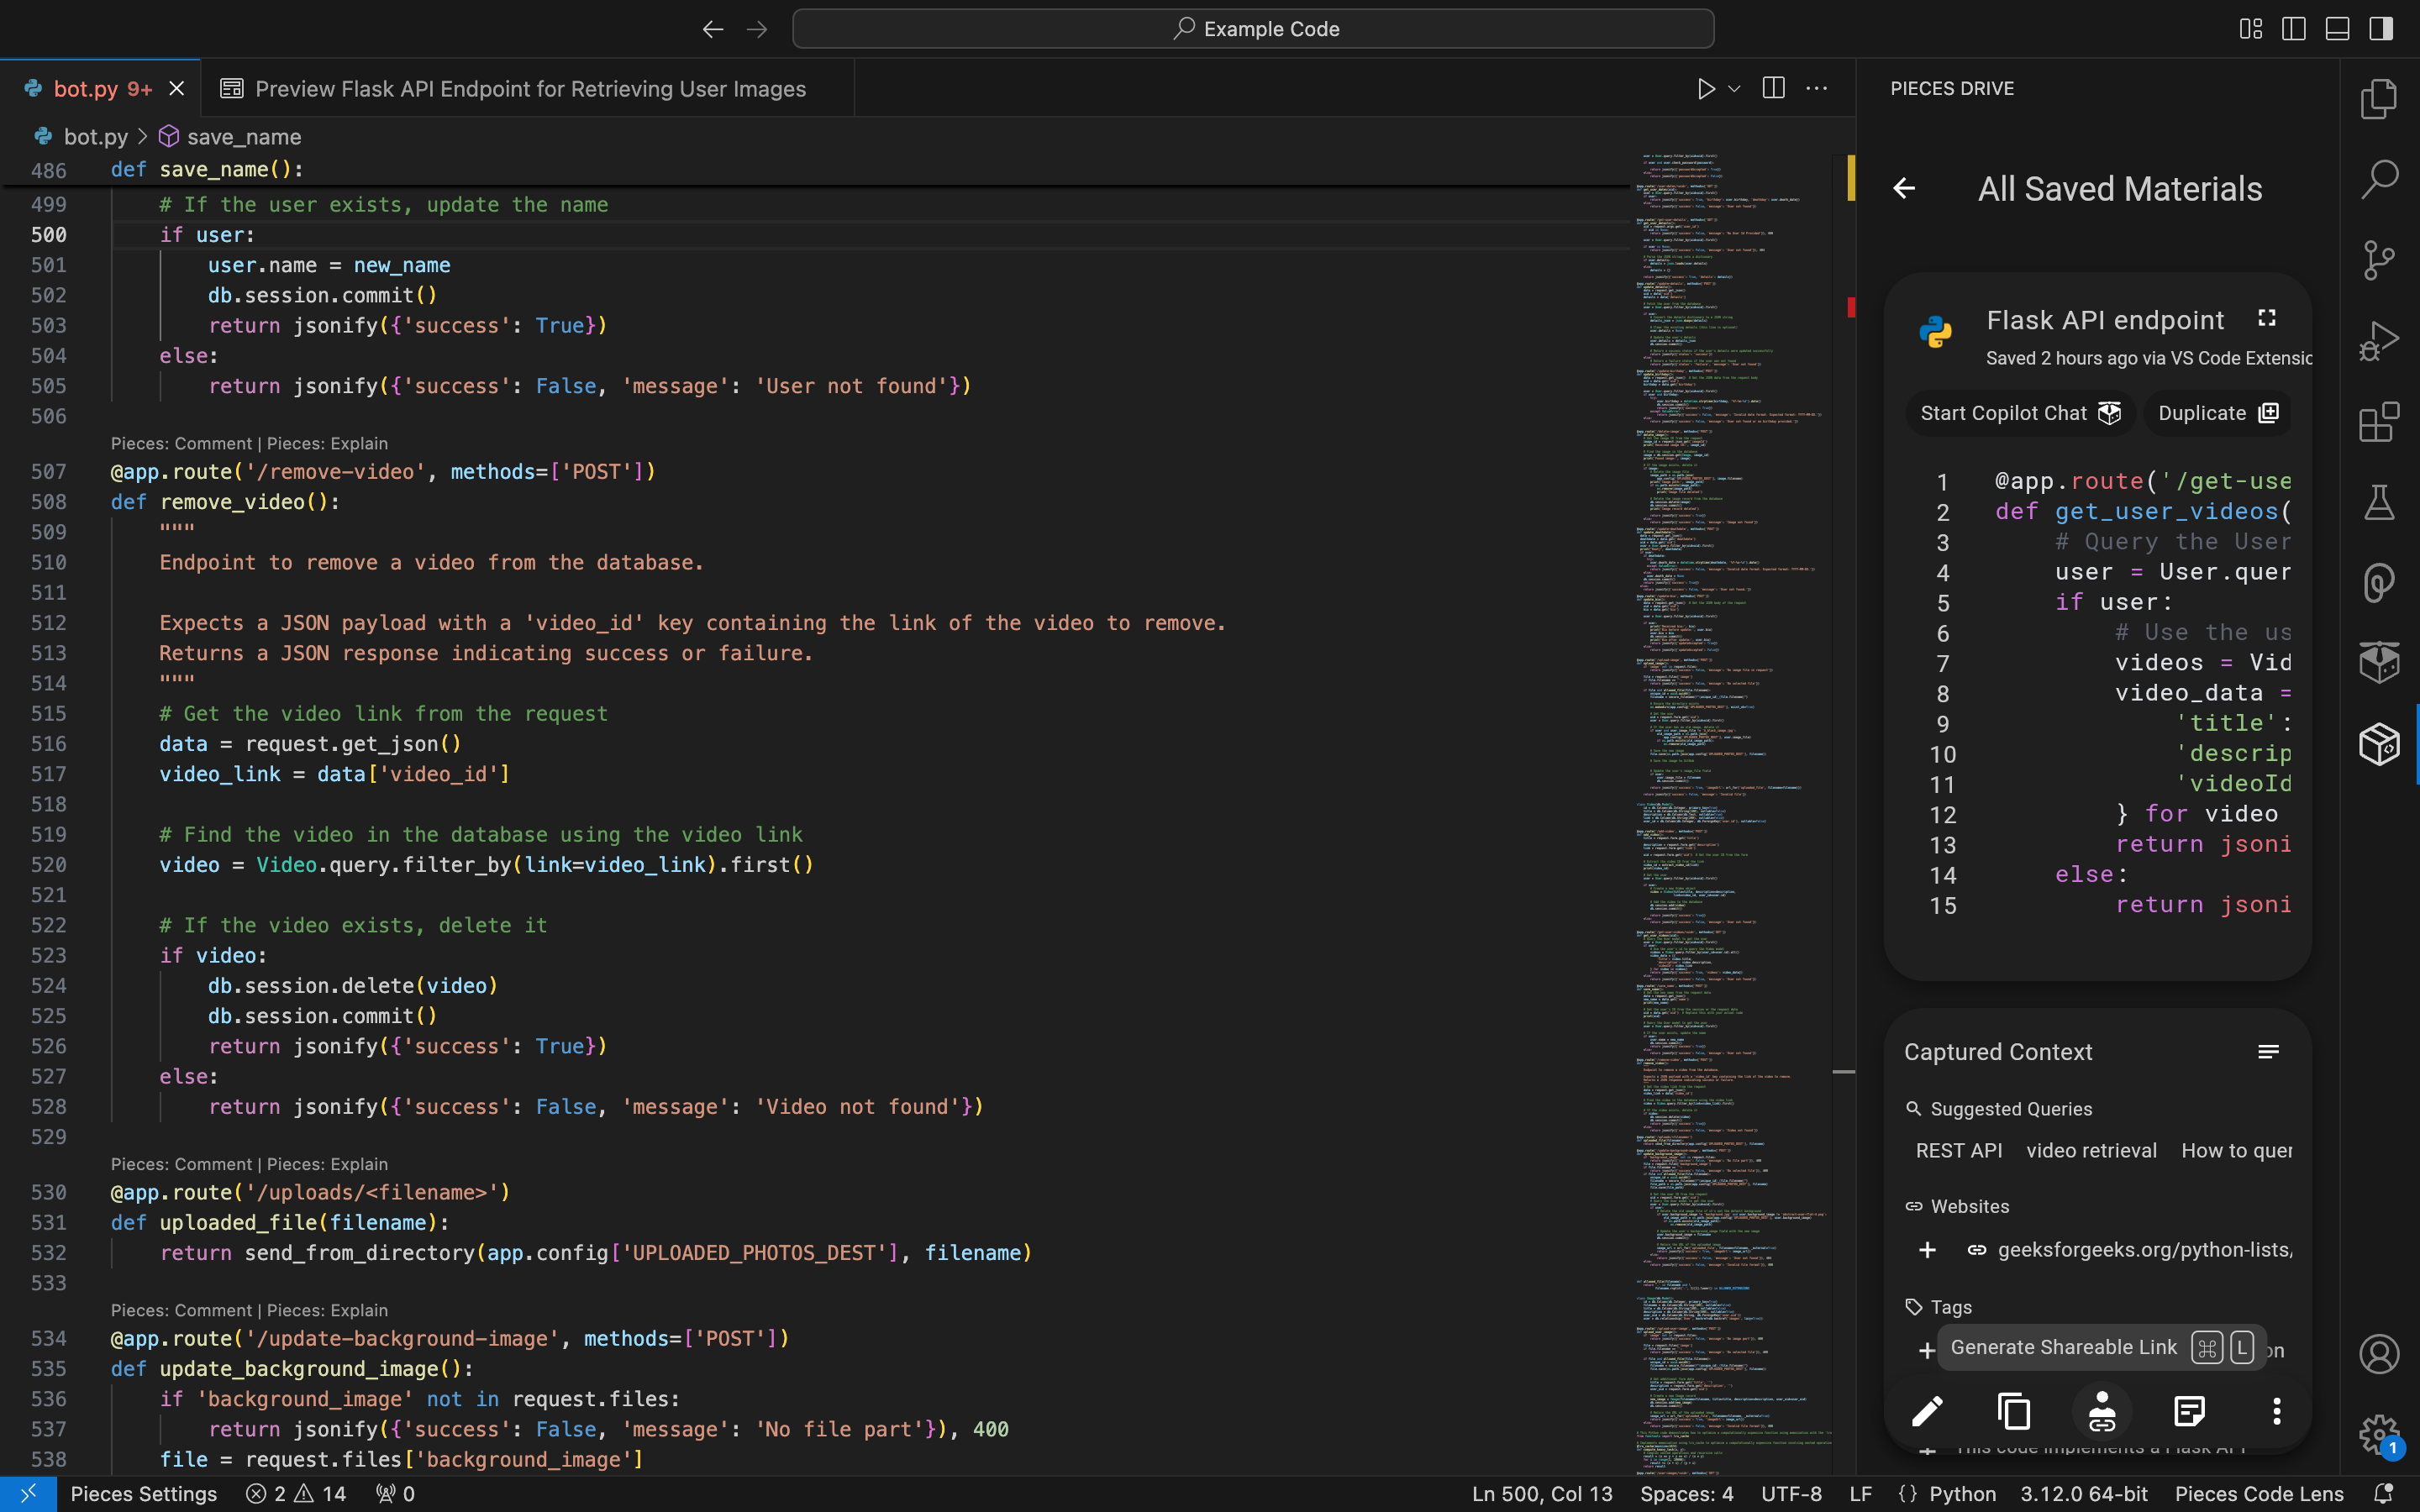Open the run options dropdown arrow
The image size is (2420, 1512).
click(x=1735, y=88)
